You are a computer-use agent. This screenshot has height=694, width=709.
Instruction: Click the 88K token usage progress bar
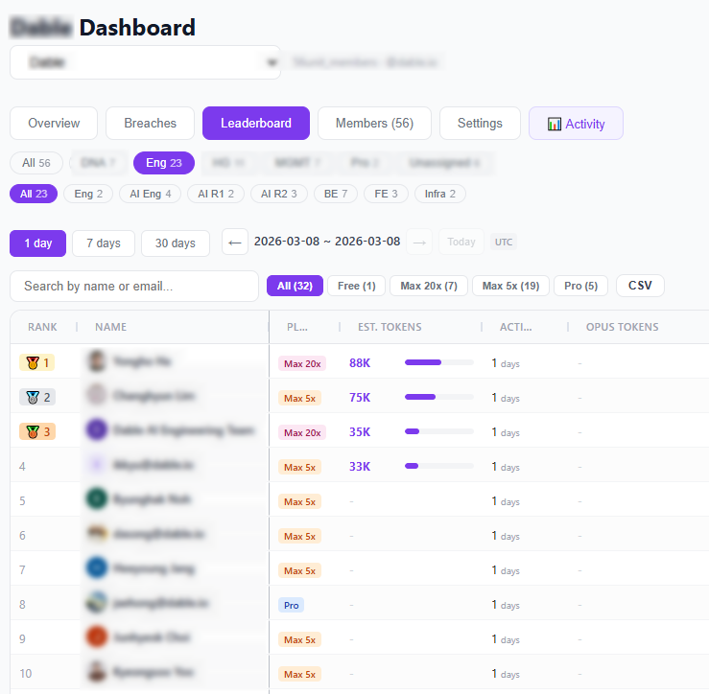438,362
